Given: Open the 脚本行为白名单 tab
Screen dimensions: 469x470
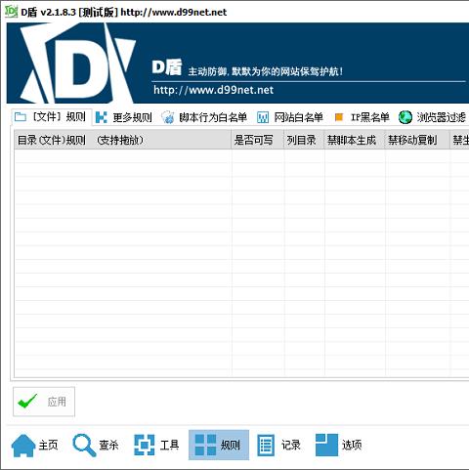Looking at the screenshot, I should click(x=204, y=117).
